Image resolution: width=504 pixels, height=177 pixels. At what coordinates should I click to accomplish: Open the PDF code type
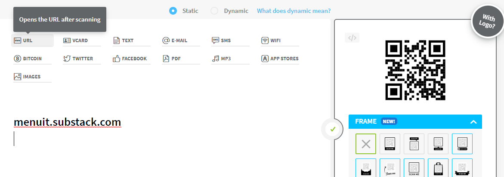click(x=181, y=59)
